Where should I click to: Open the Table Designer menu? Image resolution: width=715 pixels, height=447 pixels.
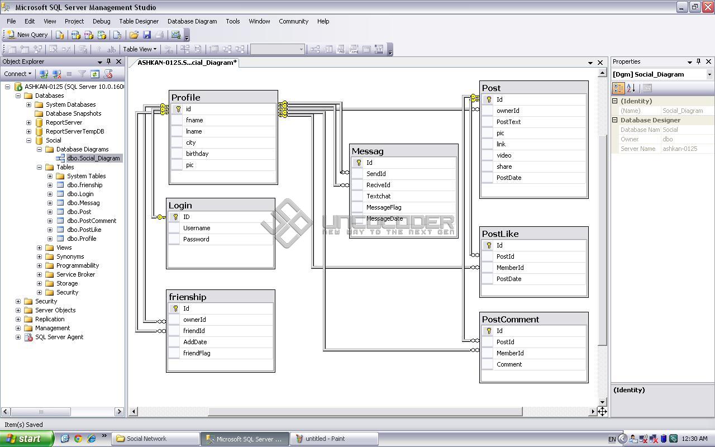click(139, 21)
